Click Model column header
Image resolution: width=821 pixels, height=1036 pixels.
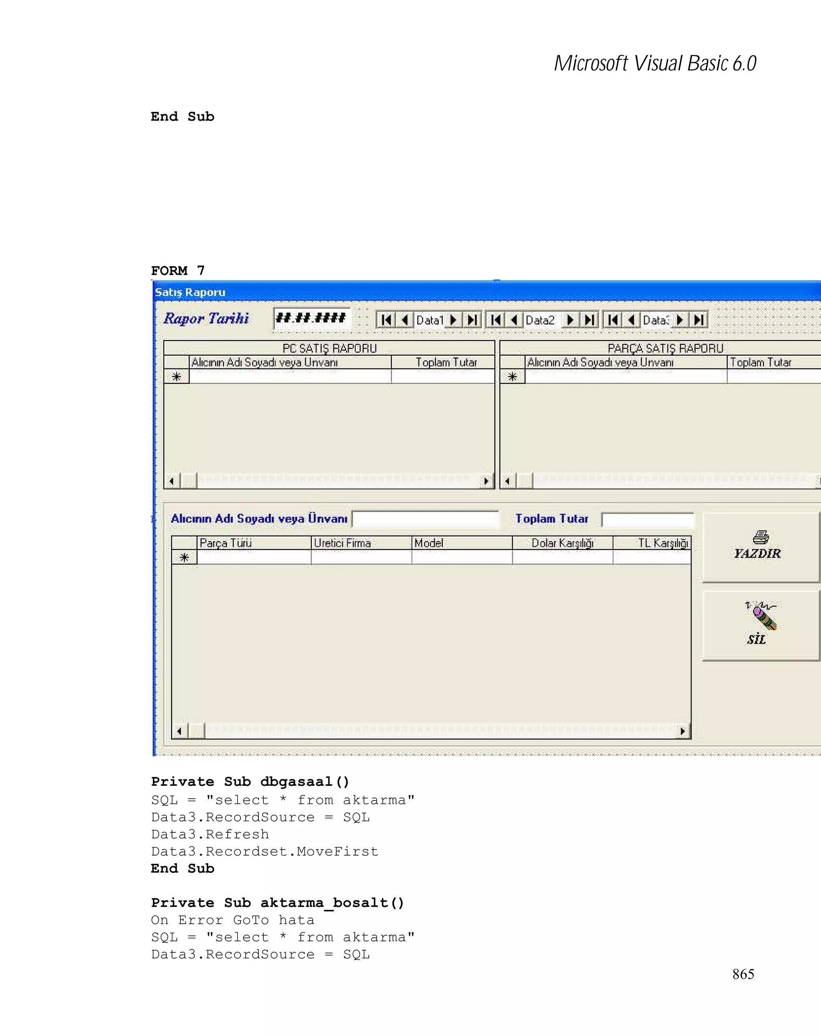(x=462, y=543)
